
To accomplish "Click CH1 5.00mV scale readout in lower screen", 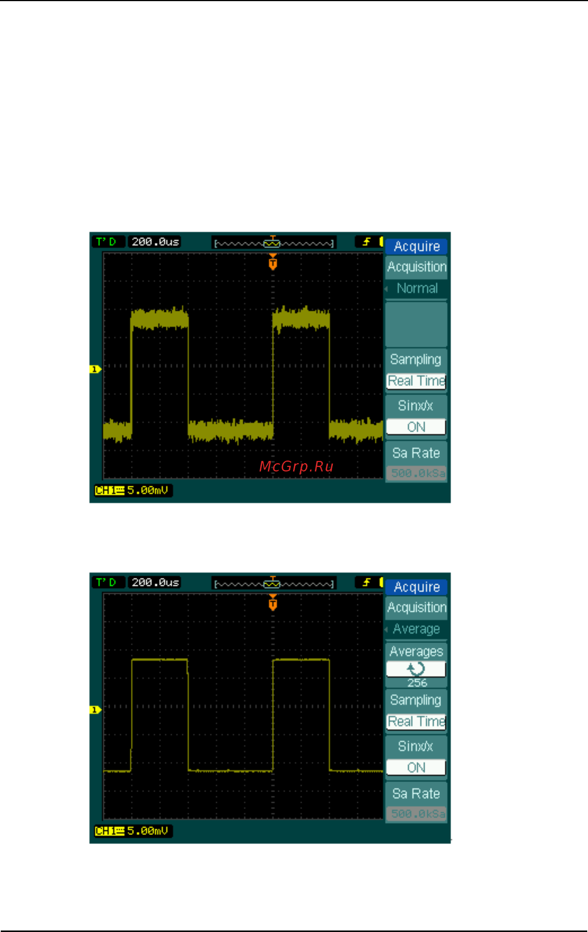I will tap(133, 831).
